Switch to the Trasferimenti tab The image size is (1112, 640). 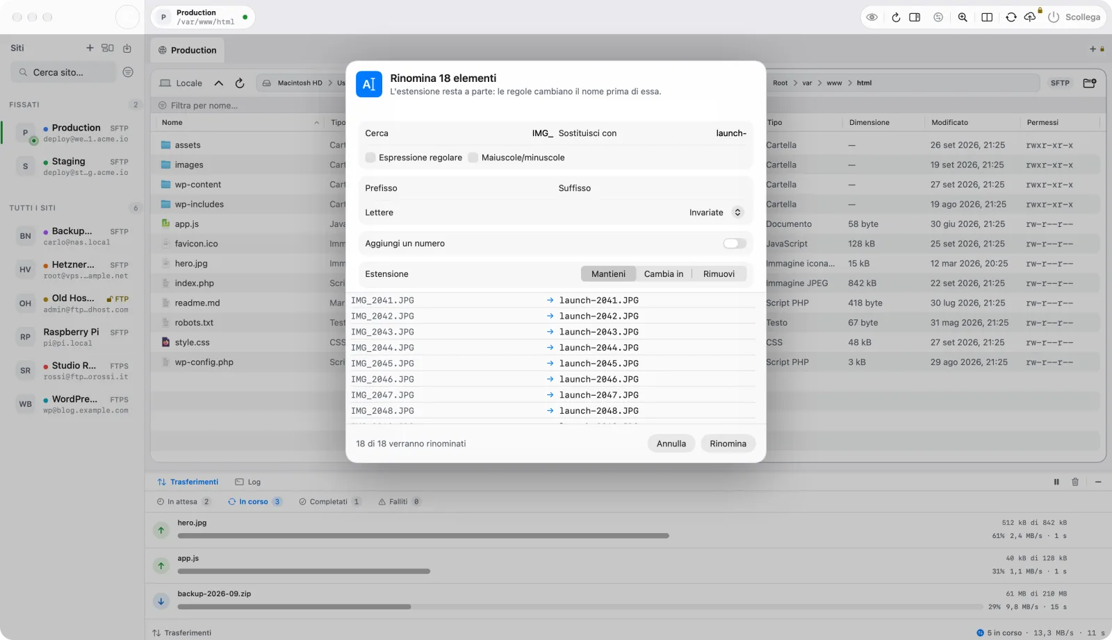188,482
